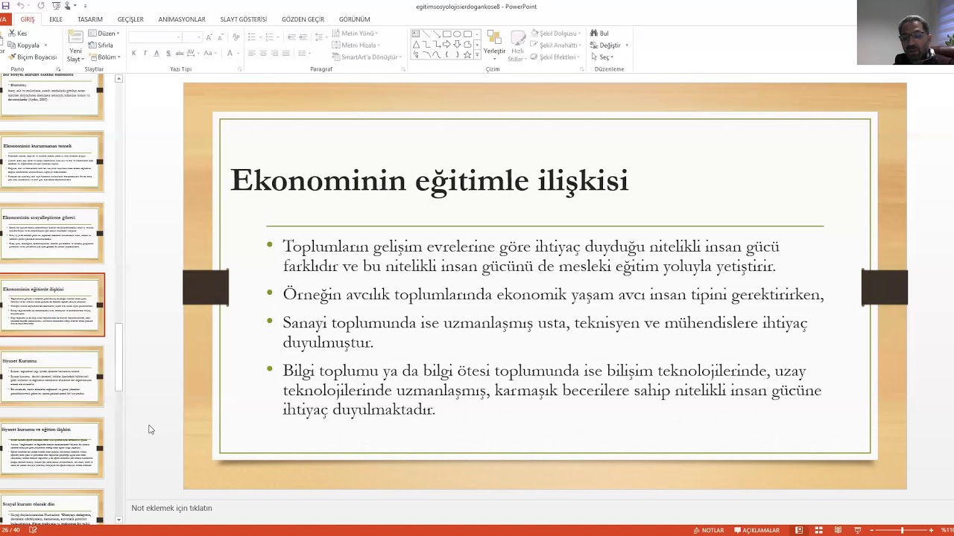Insert a rectangle shape from shapes gallery
The height and width of the screenshot is (536, 954).
447,34
